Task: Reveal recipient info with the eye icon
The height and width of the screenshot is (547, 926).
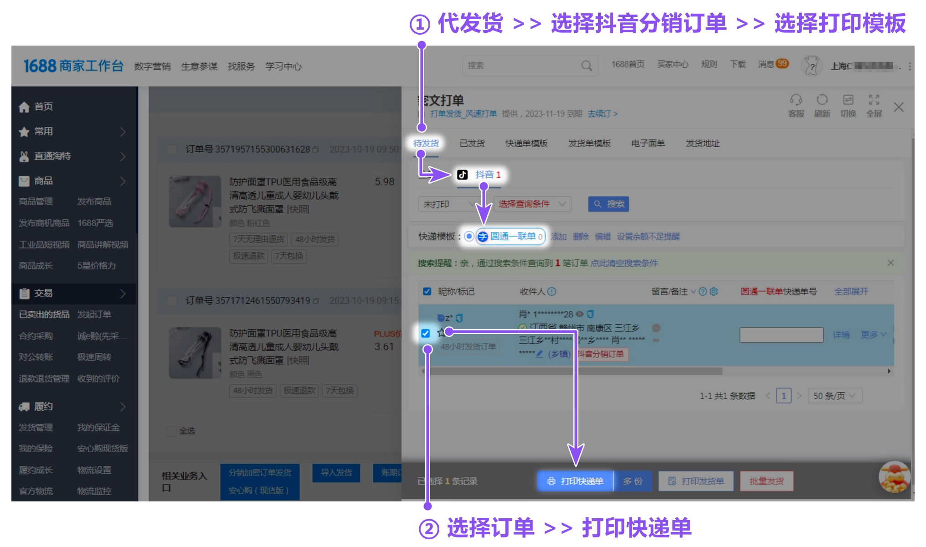Action: (580, 314)
